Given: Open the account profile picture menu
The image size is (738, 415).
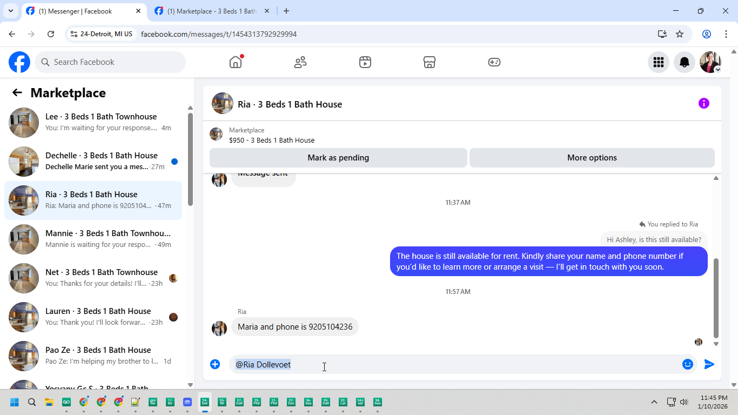Looking at the screenshot, I should 710,62.
